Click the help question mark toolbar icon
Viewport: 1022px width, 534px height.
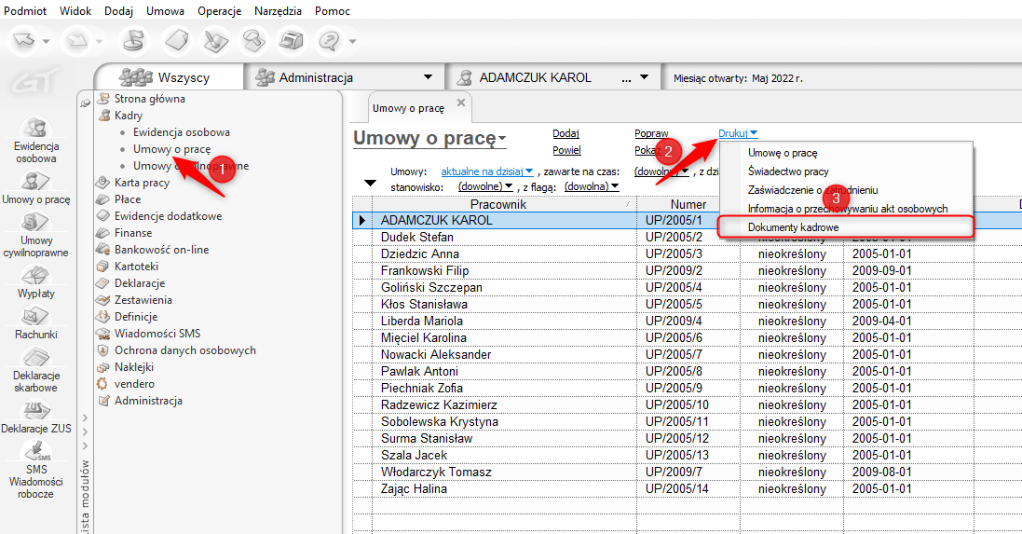coord(328,40)
